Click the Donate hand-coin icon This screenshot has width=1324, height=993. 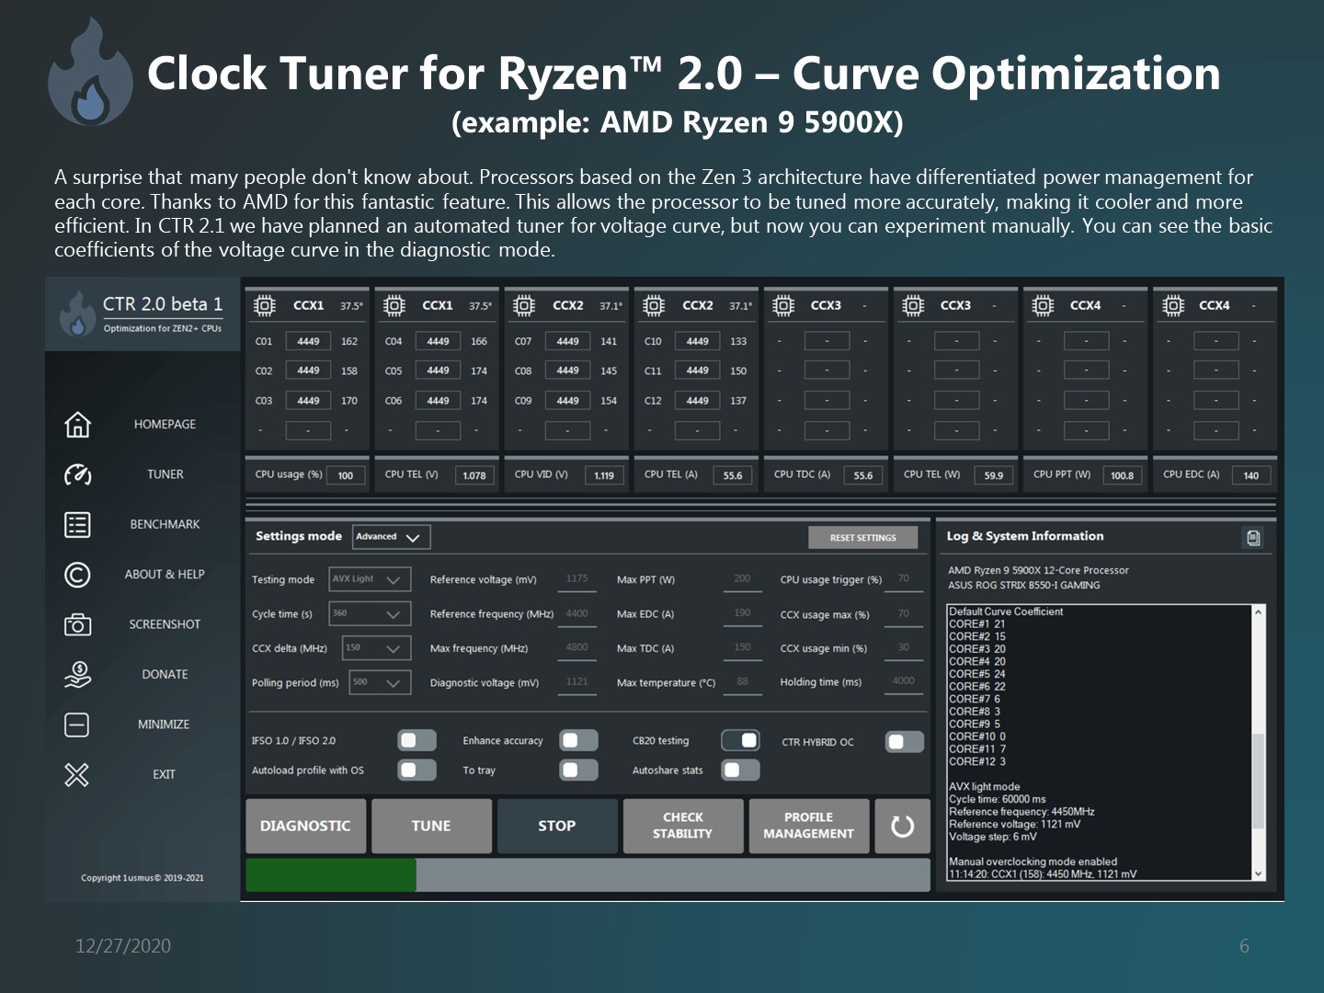pyautogui.click(x=77, y=674)
